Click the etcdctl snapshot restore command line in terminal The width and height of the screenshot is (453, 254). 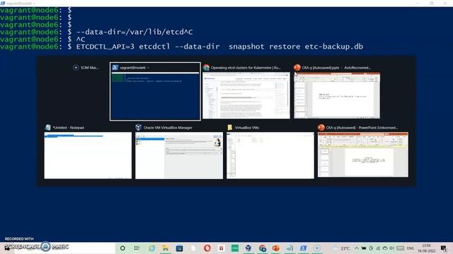coord(219,47)
